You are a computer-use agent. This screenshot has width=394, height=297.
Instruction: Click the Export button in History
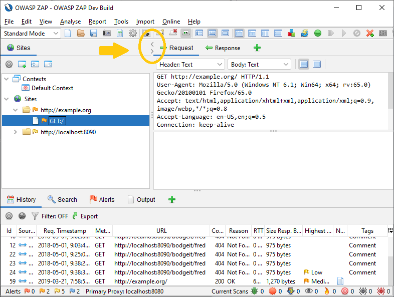point(85,216)
